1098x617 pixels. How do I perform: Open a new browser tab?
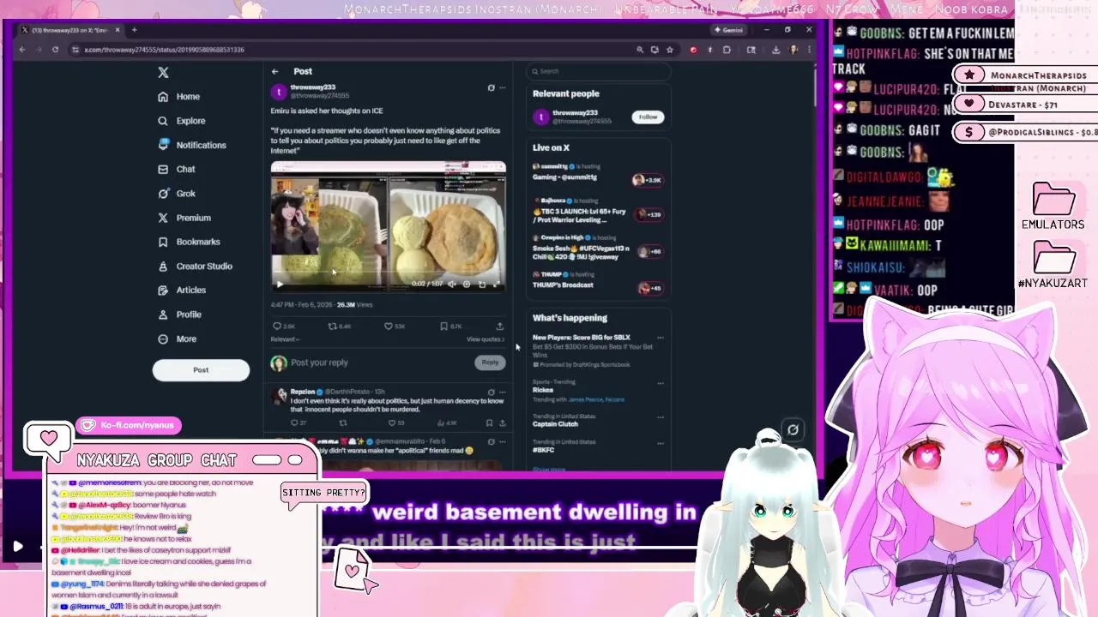click(x=134, y=30)
